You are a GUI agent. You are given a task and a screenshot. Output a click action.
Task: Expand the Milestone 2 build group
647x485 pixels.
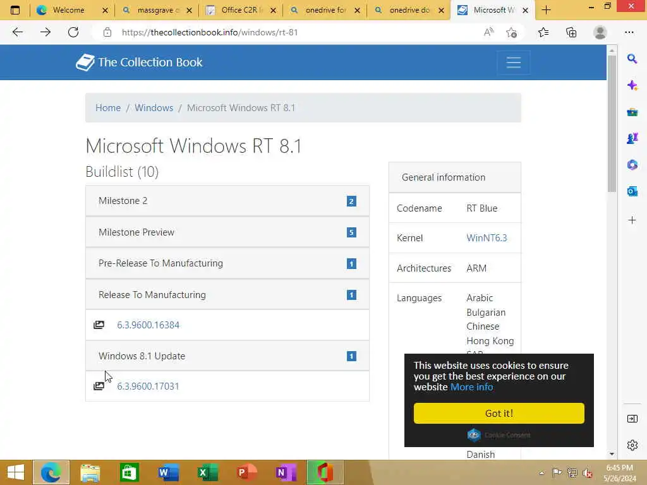coord(227,201)
